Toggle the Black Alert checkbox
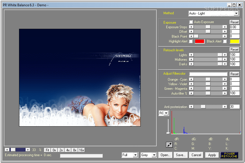 [225, 41]
